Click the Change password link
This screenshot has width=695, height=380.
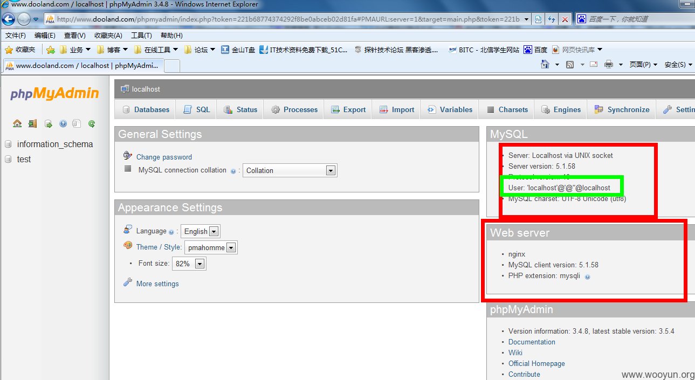pyautogui.click(x=164, y=157)
